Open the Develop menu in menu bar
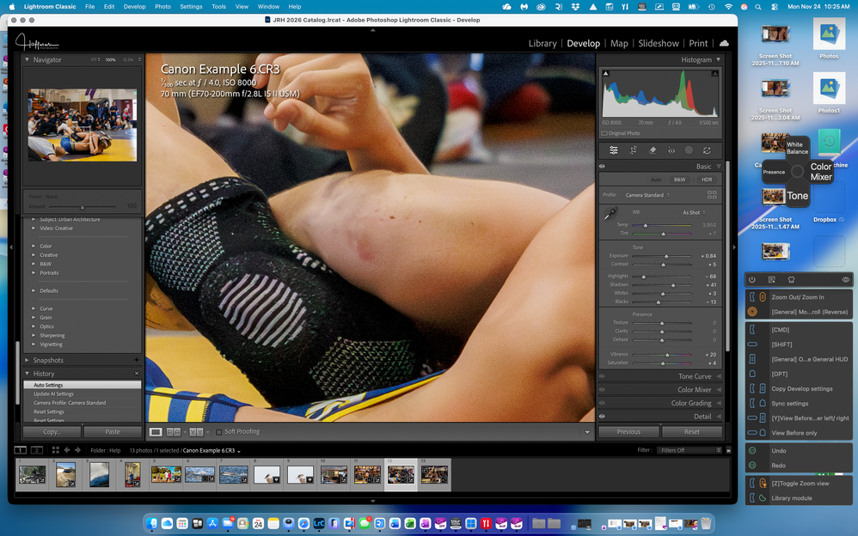 [134, 6]
